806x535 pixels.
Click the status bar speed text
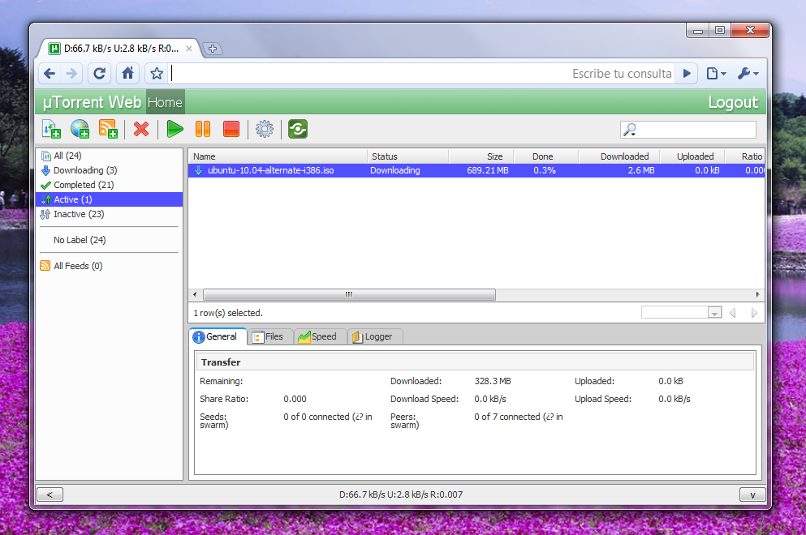click(401, 494)
